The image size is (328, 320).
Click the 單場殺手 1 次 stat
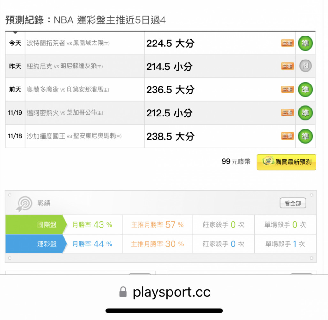pyautogui.click(x=285, y=244)
